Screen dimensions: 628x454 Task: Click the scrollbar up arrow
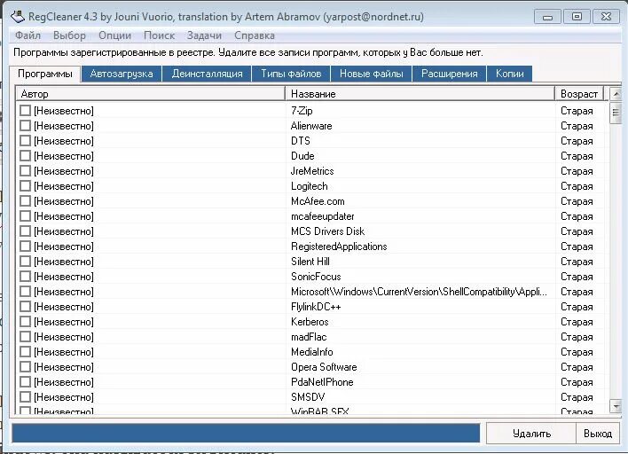click(x=616, y=94)
